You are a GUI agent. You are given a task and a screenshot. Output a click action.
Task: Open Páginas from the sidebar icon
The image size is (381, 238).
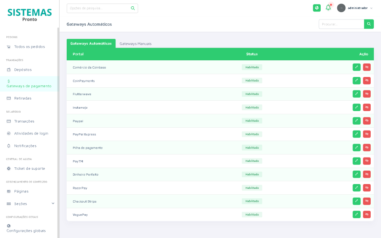click(8, 191)
